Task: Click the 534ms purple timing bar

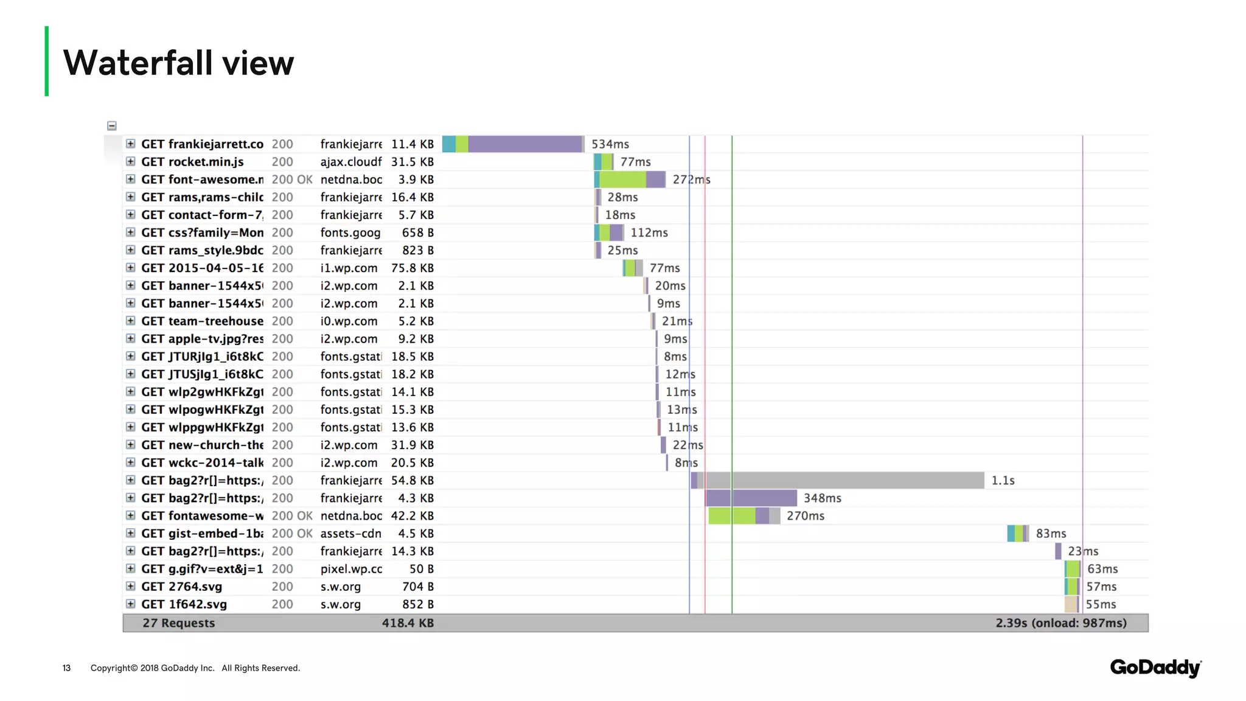Action: point(524,144)
